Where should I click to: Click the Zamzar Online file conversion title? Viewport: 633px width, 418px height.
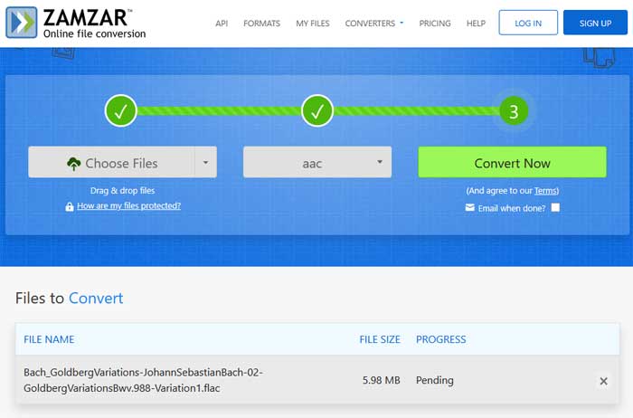point(94,24)
